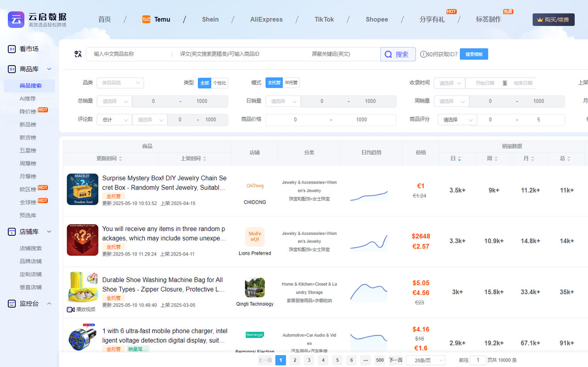This screenshot has height=367, width=588.
Task: Collapse the 商品库 sidebar group chevron
Action: coord(49,69)
